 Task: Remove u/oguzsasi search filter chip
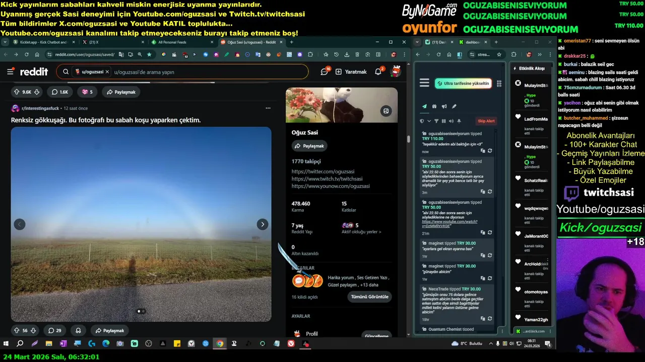point(107,72)
